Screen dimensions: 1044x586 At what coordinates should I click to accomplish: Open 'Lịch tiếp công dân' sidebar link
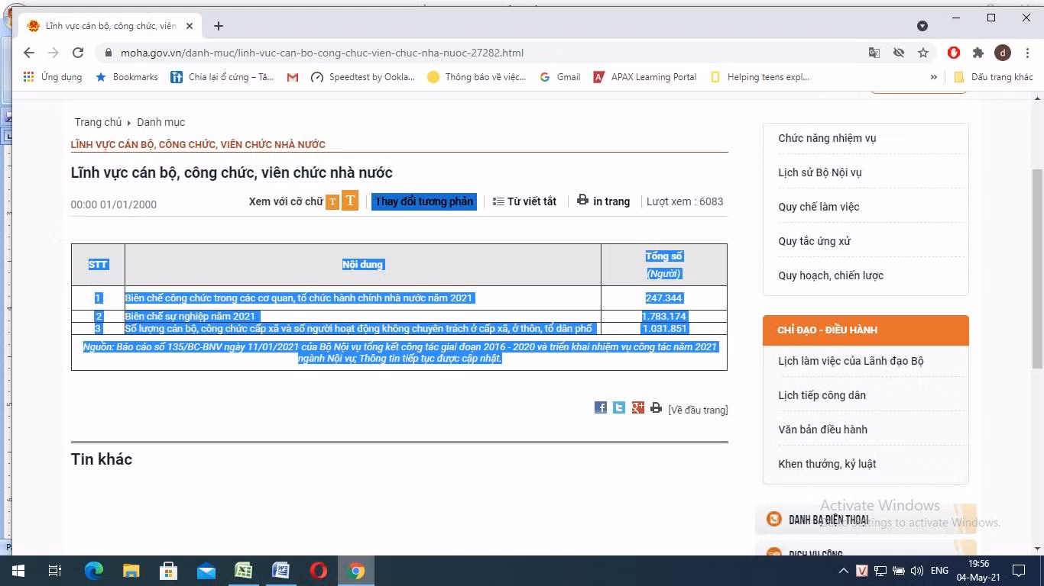click(822, 395)
